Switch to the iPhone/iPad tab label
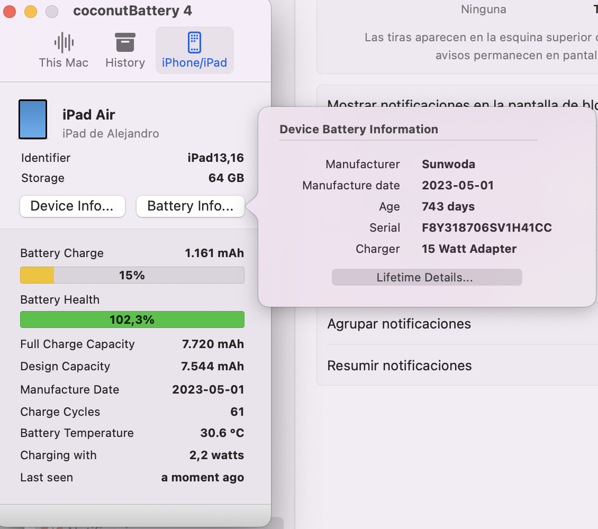The width and height of the screenshot is (598, 529). click(x=195, y=62)
